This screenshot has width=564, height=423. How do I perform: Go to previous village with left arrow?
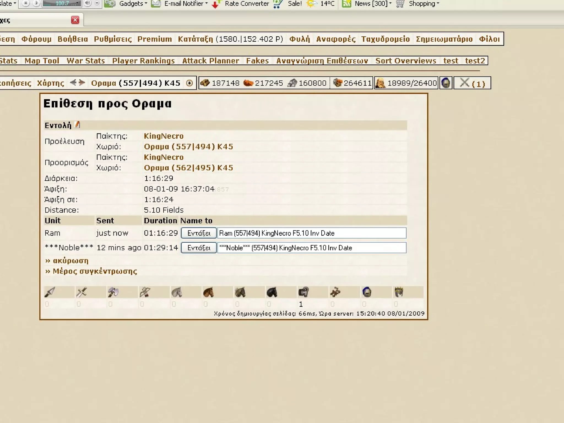pos(73,83)
